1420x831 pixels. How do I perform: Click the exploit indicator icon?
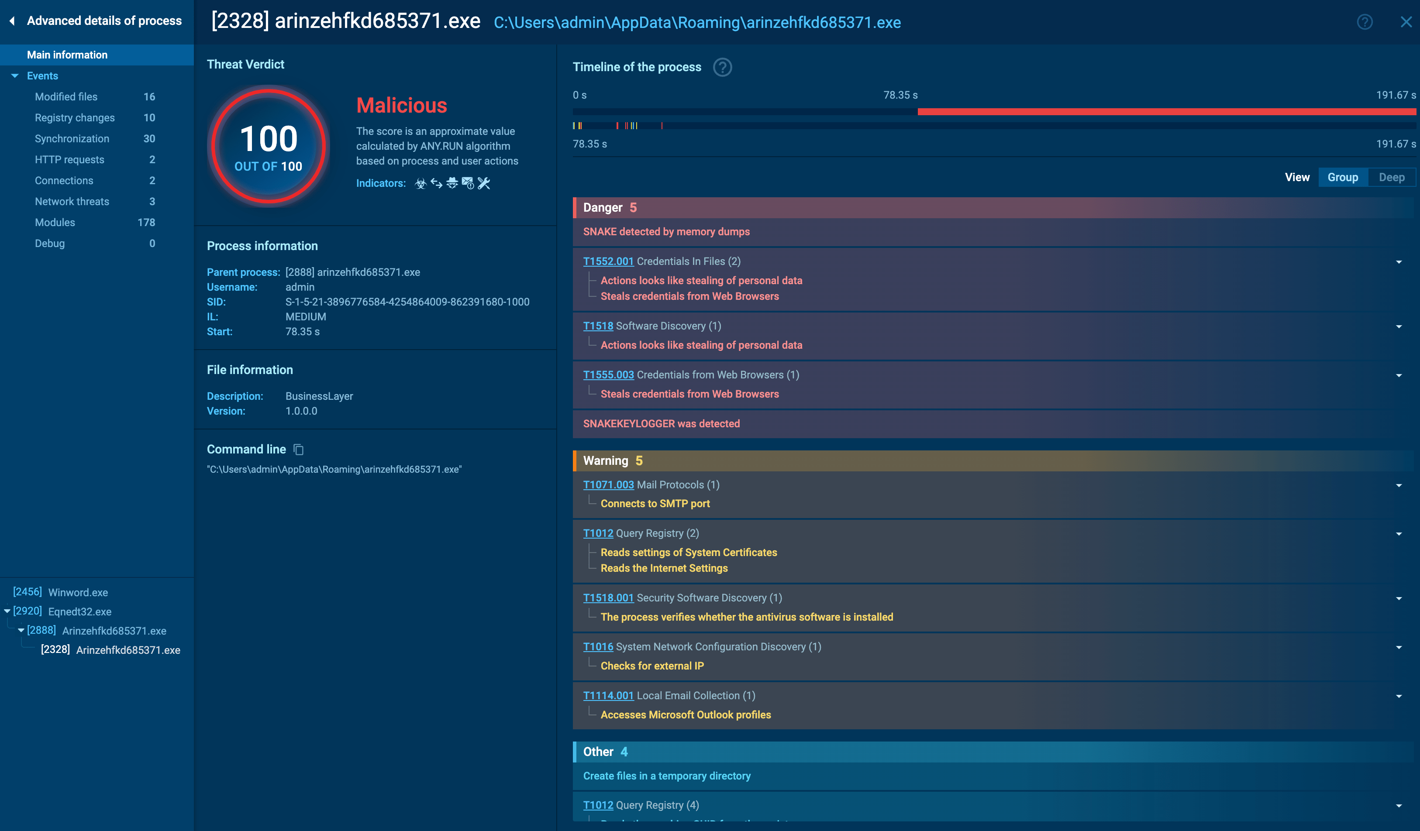point(485,183)
